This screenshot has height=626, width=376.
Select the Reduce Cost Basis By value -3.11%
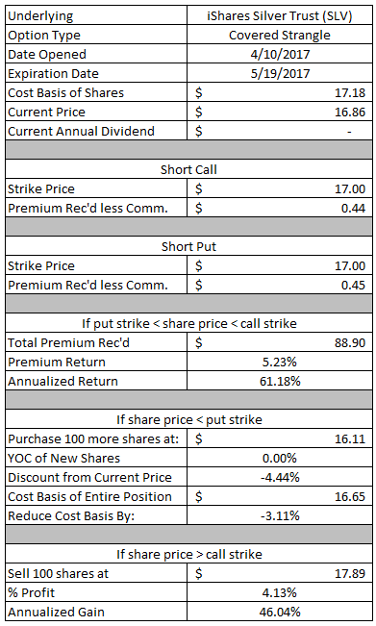[280, 515]
